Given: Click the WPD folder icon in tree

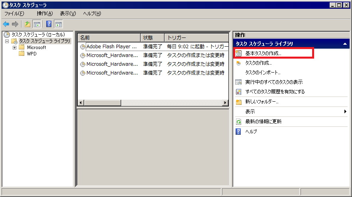Looking at the screenshot, I should pos(22,53).
